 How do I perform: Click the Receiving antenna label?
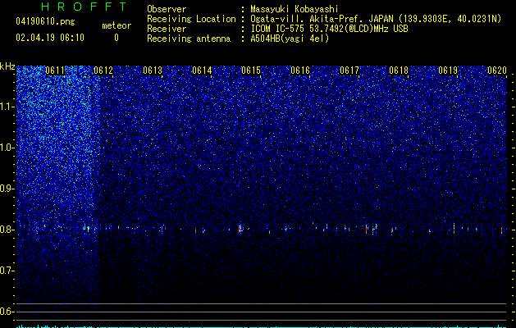[x=189, y=39]
